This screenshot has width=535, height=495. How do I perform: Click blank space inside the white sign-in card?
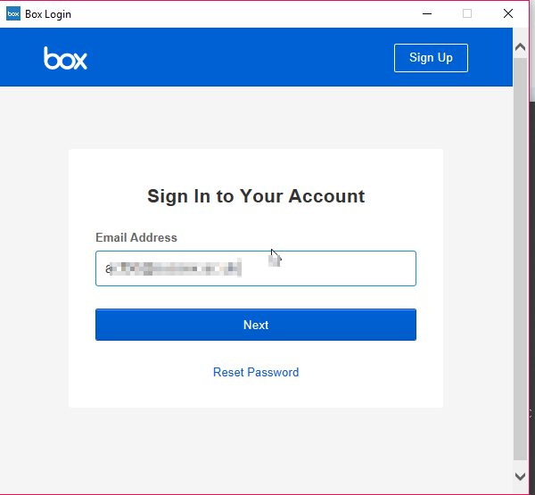coord(256,392)
